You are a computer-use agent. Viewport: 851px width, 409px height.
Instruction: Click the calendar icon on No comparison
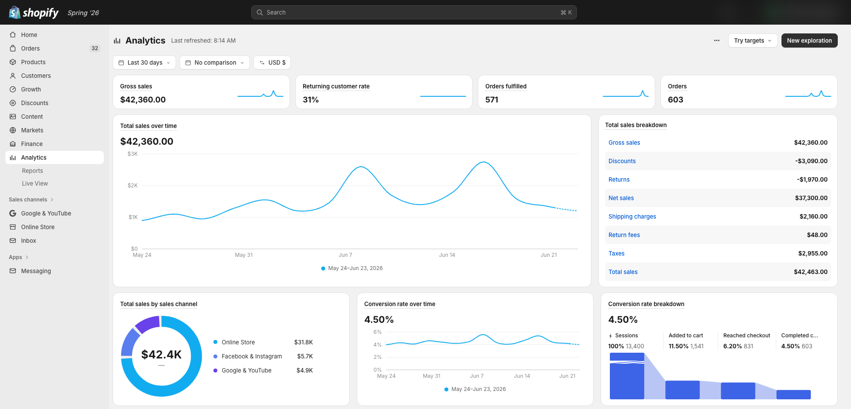pos(188,62)
